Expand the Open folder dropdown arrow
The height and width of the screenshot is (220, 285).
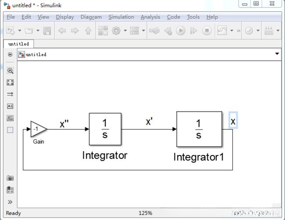tap(38, 30)
